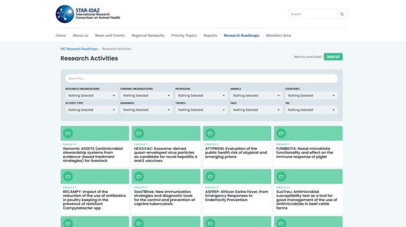Click the green SIGN UP button
The width and height of the screenshot is (406, 227).
click(333, 57)
